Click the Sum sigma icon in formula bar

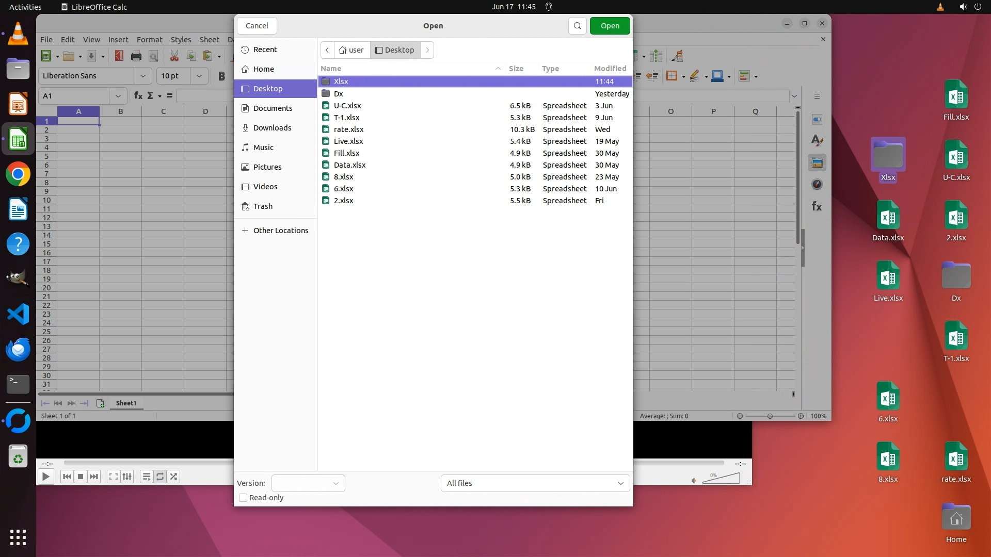click(150, 96)
